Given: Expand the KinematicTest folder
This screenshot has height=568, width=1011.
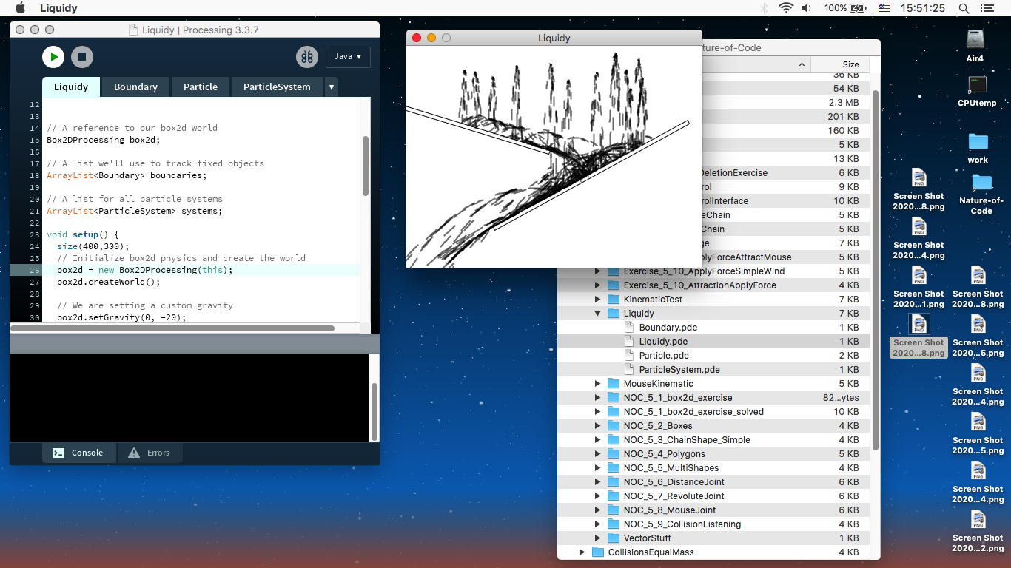Looking at the screenshot, I should point(598,300).
